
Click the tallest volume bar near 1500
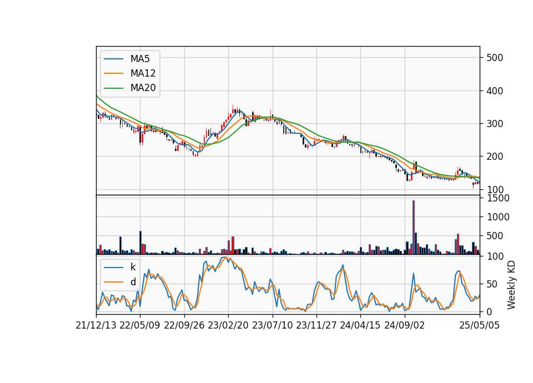pyautogui.click(x=413, y=228)
